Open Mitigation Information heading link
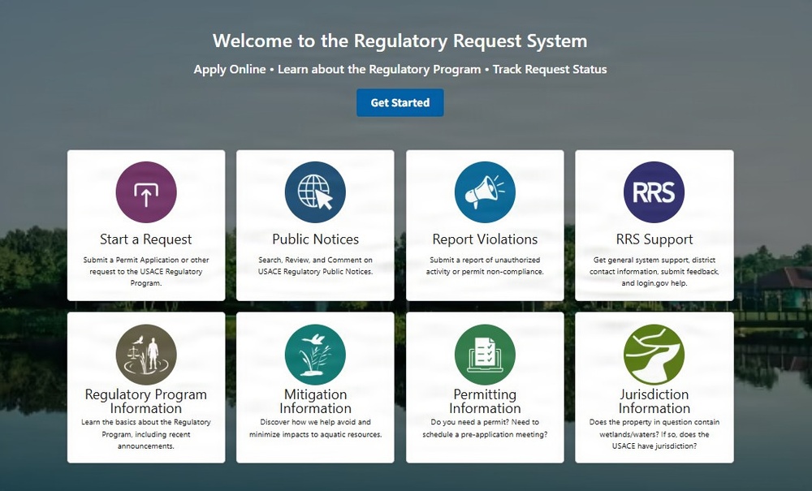This screenshot has height=491, width=812. tap(315, 401)
